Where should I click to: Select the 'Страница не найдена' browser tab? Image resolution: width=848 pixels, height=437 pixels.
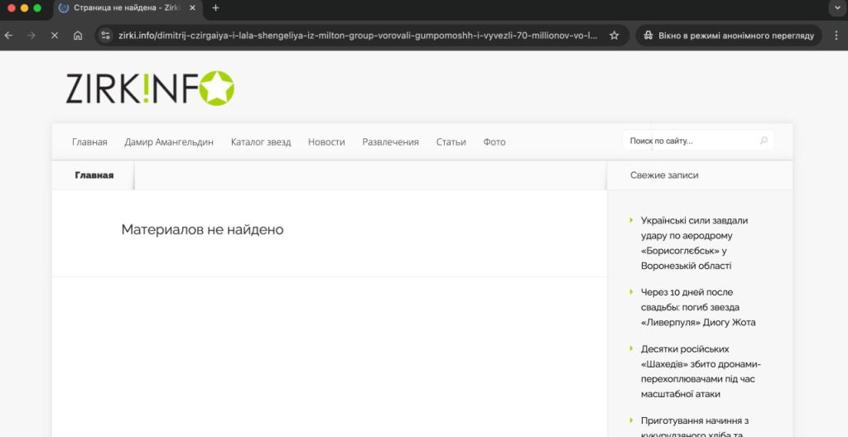[x=128, y=8]
